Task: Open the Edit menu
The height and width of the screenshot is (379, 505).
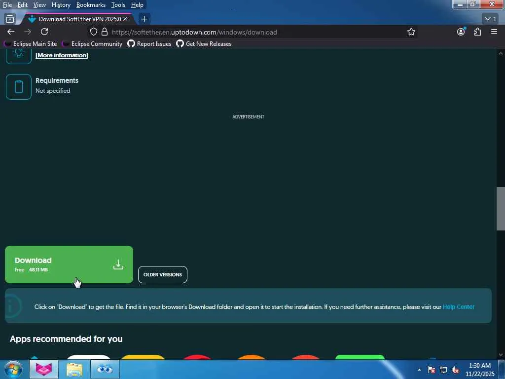Action: (x=22, y=5)
